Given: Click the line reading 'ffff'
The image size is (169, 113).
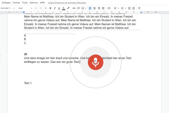Looking at the screenshot, I should click(x=26, y=54).
